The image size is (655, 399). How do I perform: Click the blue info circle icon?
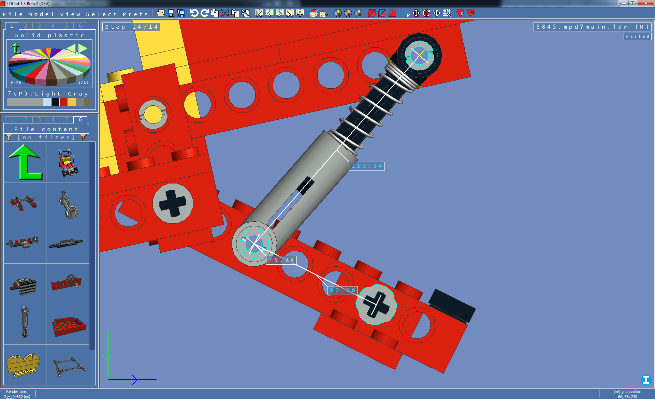point(646,379)
